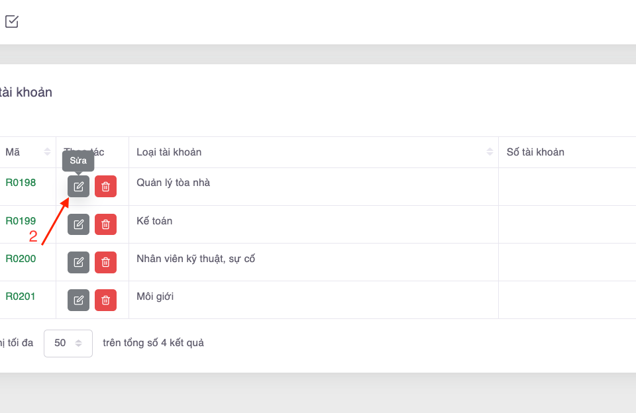Delete the R0200 technical staff row
The width and height of the screenshot is (636, 413).
pyautogui.click(x=105, y=262)
